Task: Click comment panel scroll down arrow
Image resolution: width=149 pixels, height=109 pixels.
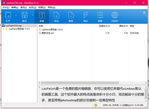Action: pyautogui.click(x=146, y=101)
